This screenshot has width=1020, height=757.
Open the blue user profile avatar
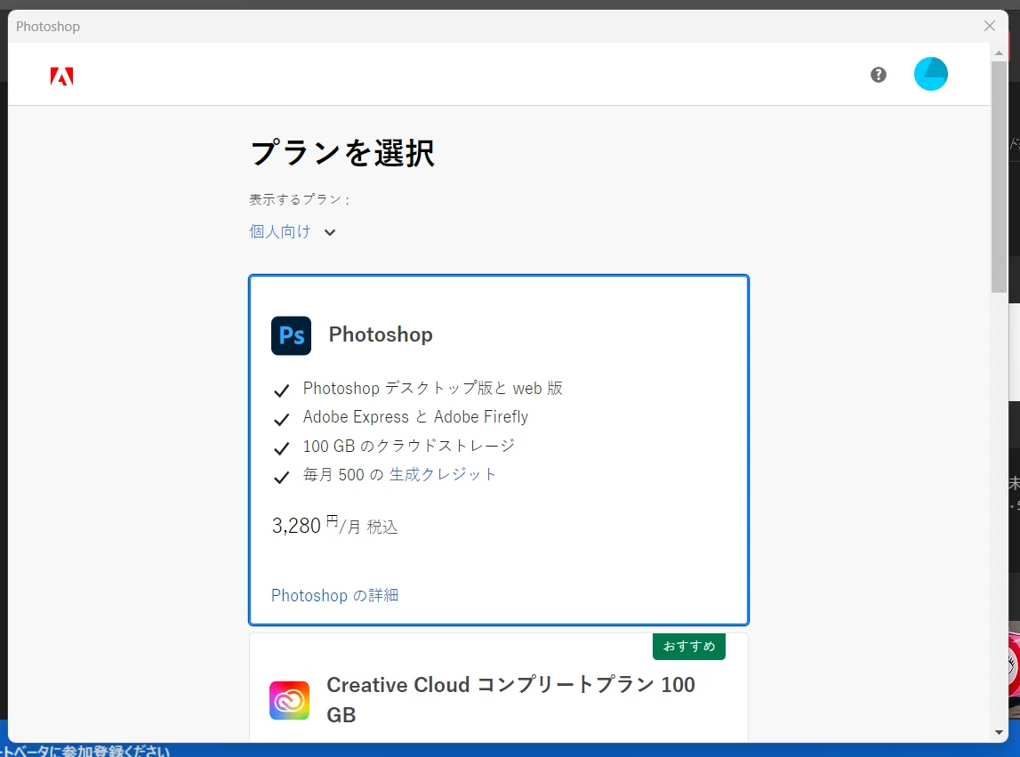tap(930, 74)
